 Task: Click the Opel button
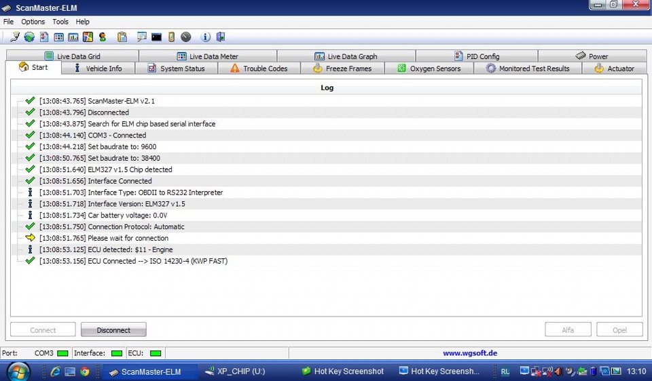[x=619, y=330]
